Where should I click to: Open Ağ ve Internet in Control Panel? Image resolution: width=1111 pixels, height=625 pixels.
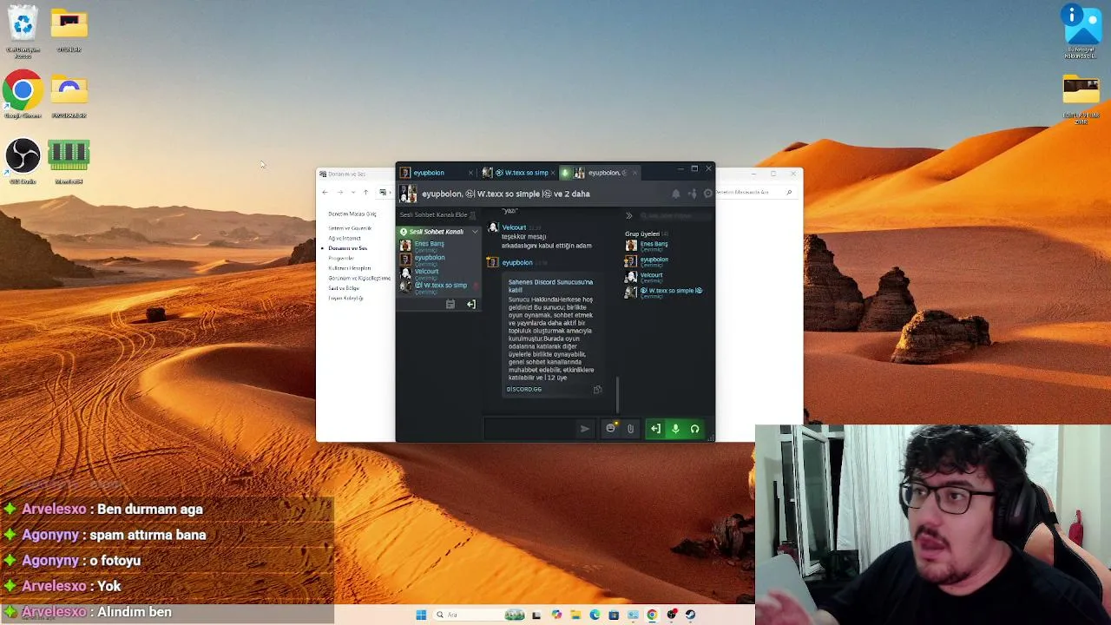point(344,239)
